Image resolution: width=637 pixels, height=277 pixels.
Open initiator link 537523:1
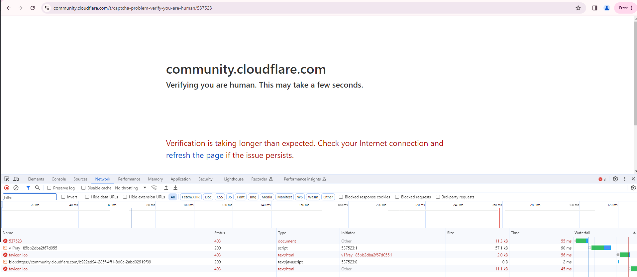click(x=349, y=248)
